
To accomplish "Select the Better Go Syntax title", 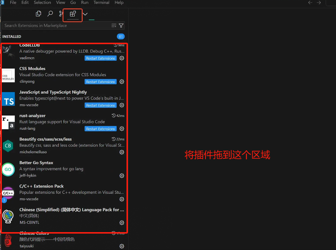I will pyautogui.click(x=36, y=163).
